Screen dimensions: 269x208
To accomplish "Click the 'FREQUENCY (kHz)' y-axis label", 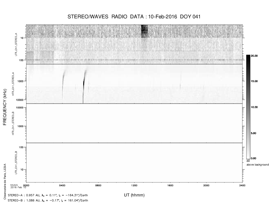I will pos(5,107).
